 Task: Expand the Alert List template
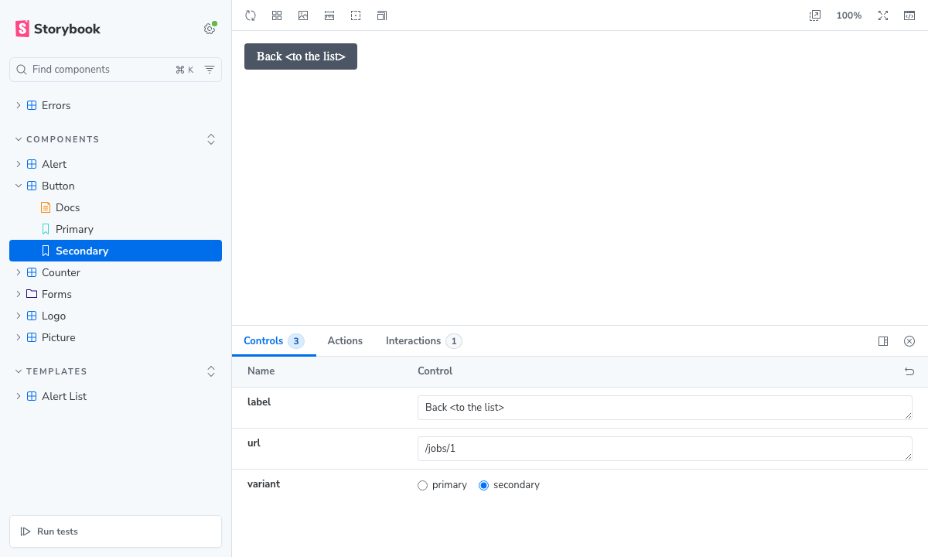tap(115, 396)
